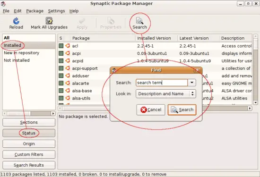Close the Find dialog

point(197,70)
